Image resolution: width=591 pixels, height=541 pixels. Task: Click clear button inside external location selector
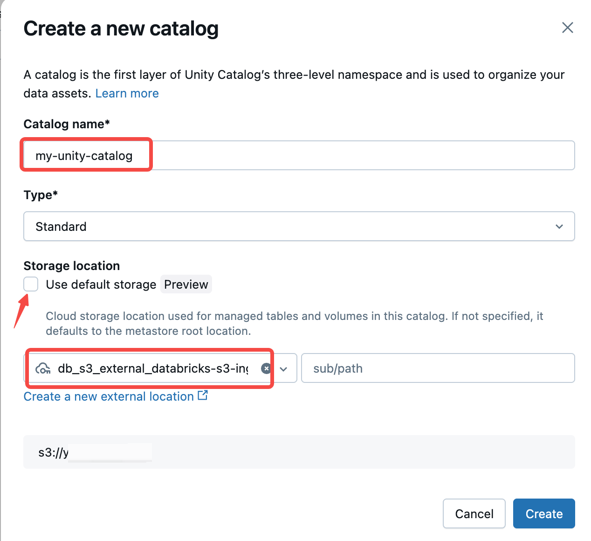266,368
